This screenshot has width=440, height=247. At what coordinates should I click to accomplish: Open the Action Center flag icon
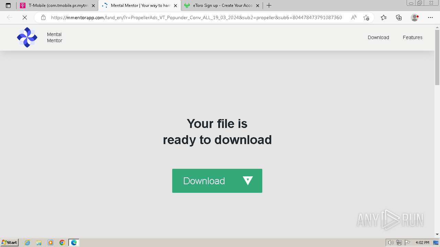click(x=407, y=243)
